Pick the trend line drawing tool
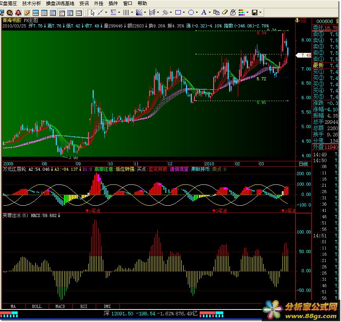 click(100, 13)
